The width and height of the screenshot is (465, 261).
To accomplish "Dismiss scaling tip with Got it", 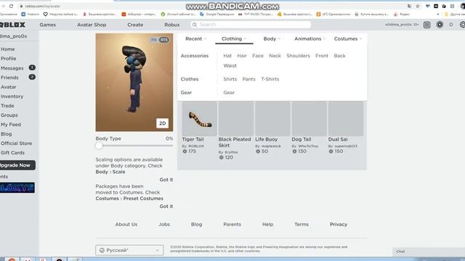I will coord(166,180).
